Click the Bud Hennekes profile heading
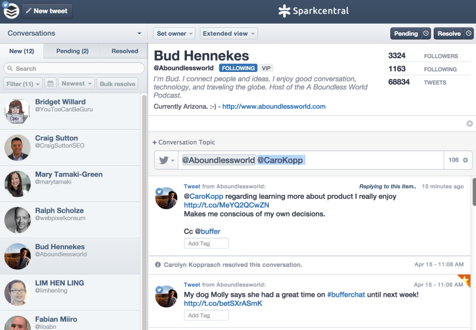This screenshot has width=476, height=330. pos(201,56)
